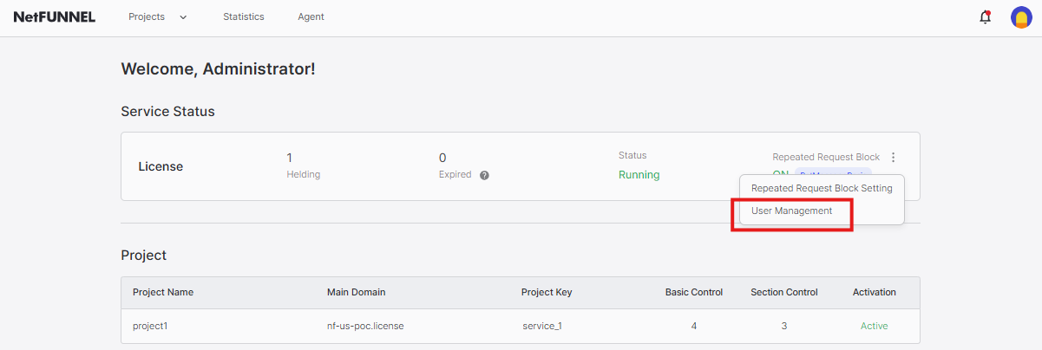The image size is (1042, 350).
Task: Click the project1 name cell
Action: point(149,326)
